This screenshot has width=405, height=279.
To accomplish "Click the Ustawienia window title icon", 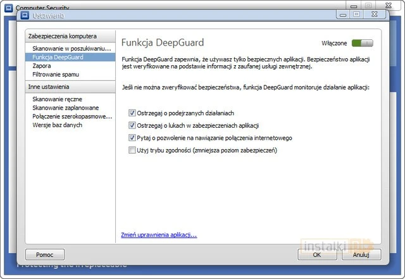I will click(25, 15).
